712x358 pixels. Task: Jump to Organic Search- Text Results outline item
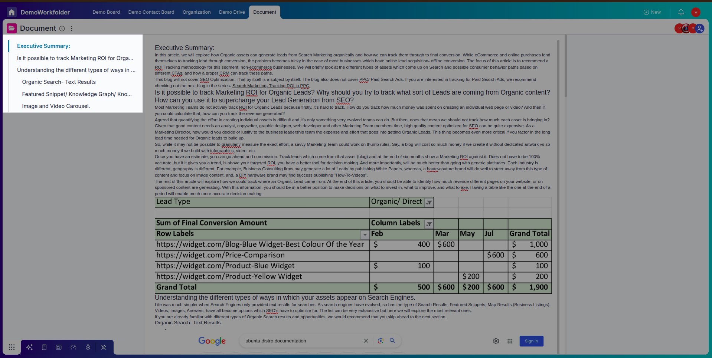[59, 82]
